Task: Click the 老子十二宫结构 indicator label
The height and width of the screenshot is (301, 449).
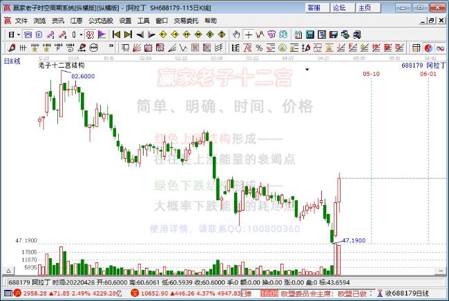Action: [x=61, y=66]
